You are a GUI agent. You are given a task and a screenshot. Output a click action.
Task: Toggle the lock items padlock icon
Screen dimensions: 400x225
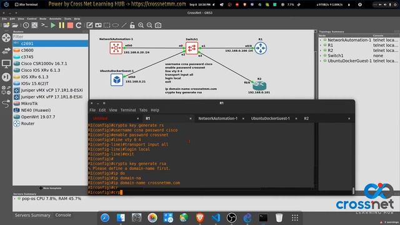click(x=132, y=25)
